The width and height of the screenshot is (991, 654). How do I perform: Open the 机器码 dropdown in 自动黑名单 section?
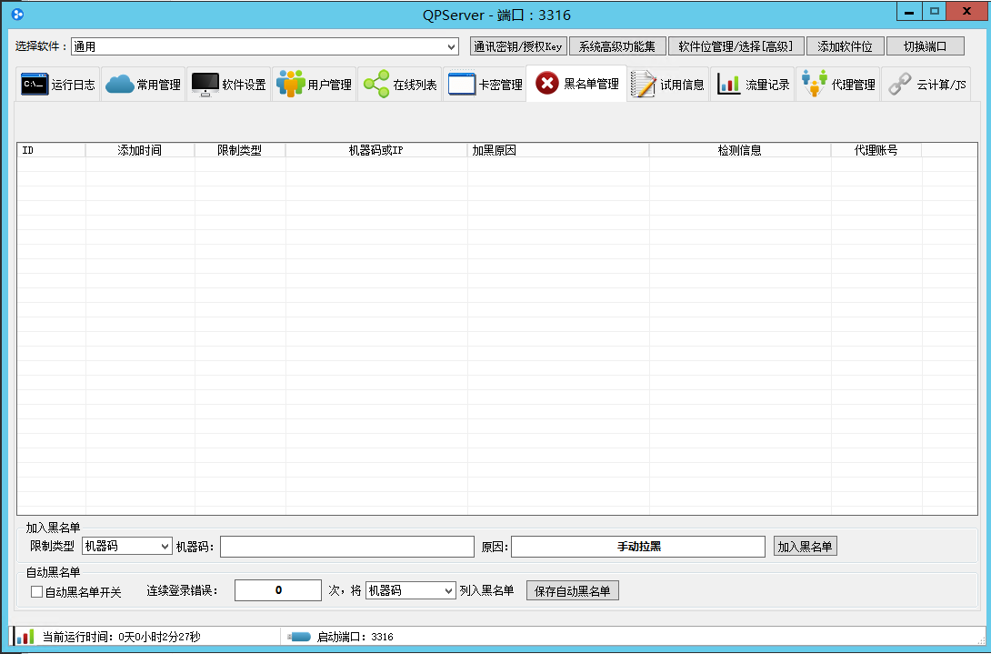click(410, 590)
